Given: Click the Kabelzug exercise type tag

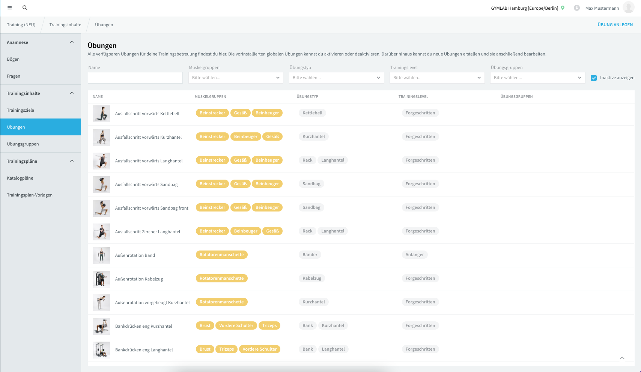Looking at the screenshot, I should (312, 278).
